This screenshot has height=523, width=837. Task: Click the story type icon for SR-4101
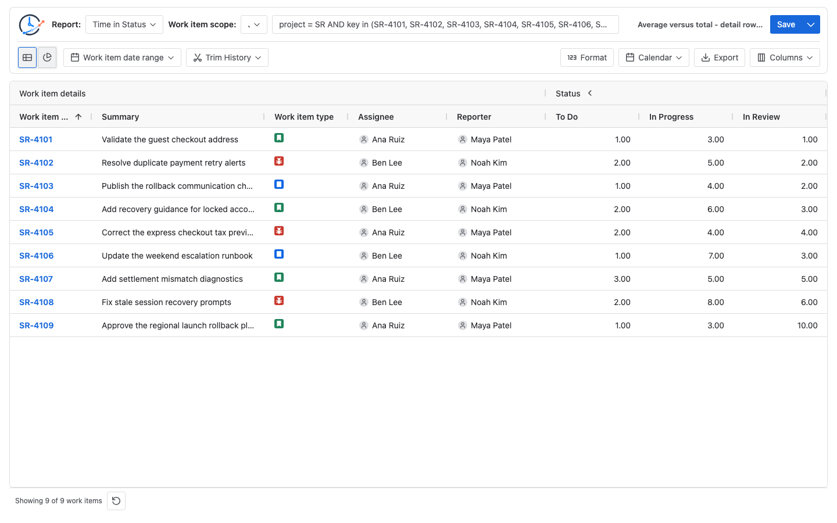click(x=279, y=138)
